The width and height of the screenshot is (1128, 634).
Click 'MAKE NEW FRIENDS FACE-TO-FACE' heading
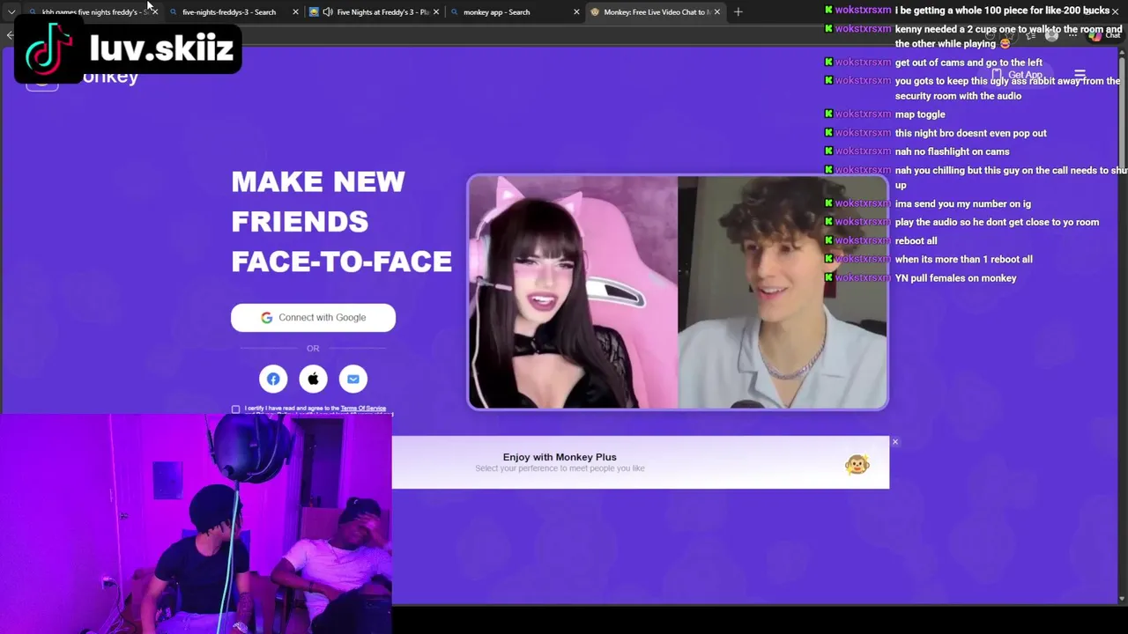pyautogui.click(x=341, y=222)
